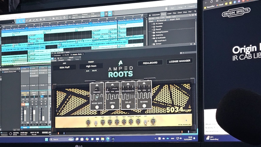This screenshot has height=147, width=261.
Task: Switch to the Song page
Action: (180, 7)
